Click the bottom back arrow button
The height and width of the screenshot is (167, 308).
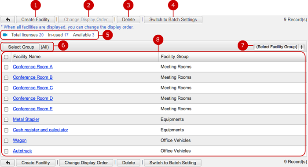tap(7, 163)
